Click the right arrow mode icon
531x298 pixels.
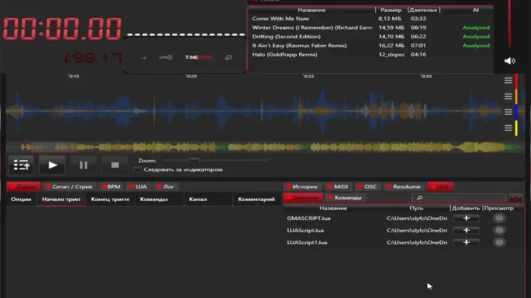pyautogui.click(x=143, y=58)
